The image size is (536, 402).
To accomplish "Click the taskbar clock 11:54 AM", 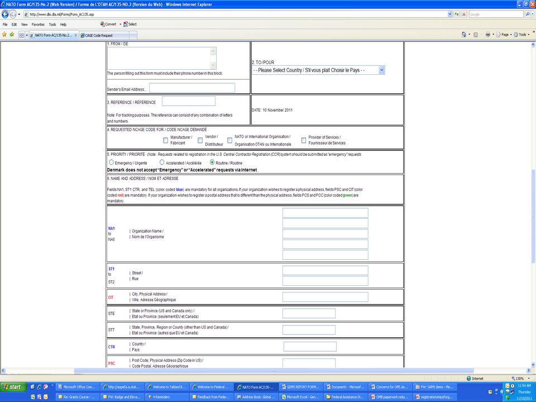I will coord(524,386).
